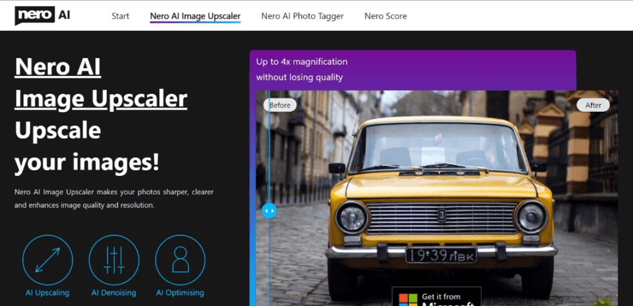Select the Nero AI Image Upscaler tab
633x306 pixels.
pyautogui.click(x=195, y=16)
